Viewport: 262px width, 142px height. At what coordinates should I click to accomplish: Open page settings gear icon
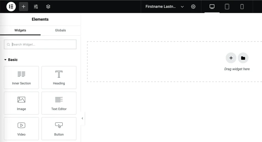193,7
